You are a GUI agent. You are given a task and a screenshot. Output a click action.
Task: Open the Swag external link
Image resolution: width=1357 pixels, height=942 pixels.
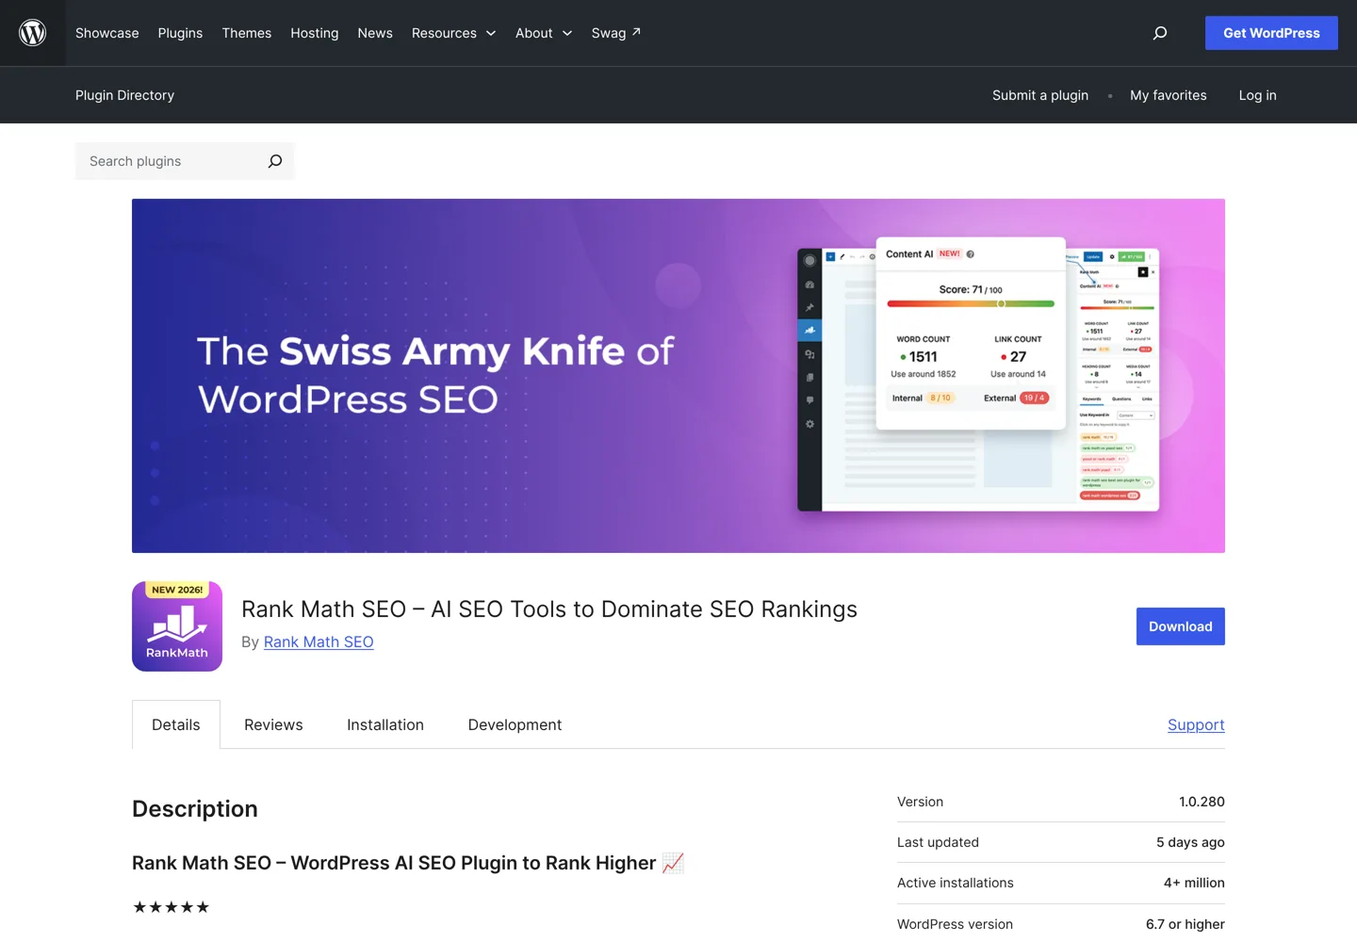click(616, 33)
